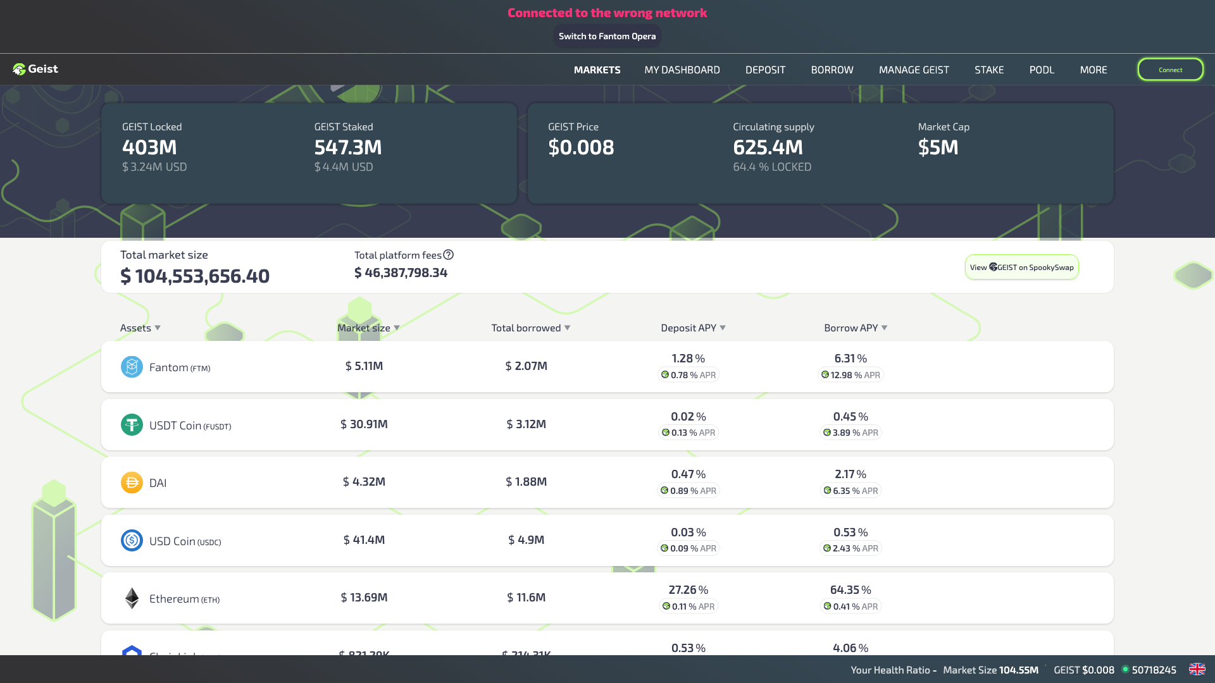The height and width of the screenshot is (683, 1215).
Task: Click the Geist brand name
Action: click(x=43, y=69)
